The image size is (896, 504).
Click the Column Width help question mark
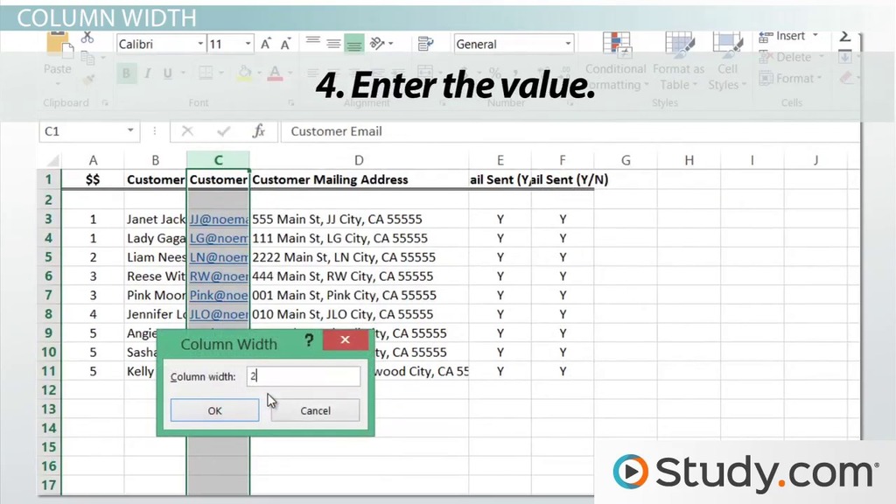click(309, 341)
